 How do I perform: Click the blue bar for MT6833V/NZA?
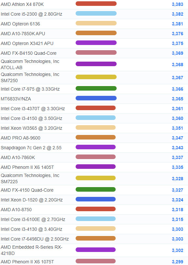(96, 98)
